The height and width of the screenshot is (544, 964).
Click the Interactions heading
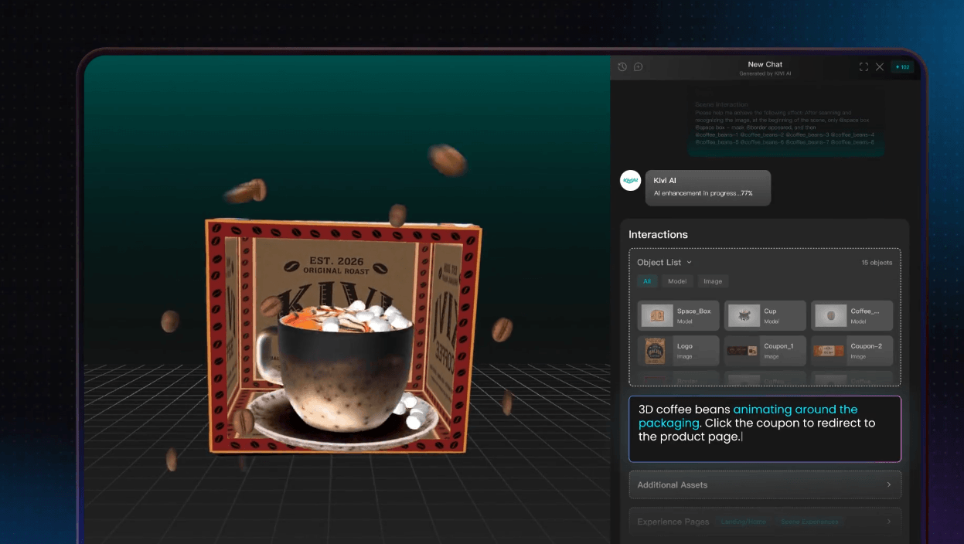(658, 234)
